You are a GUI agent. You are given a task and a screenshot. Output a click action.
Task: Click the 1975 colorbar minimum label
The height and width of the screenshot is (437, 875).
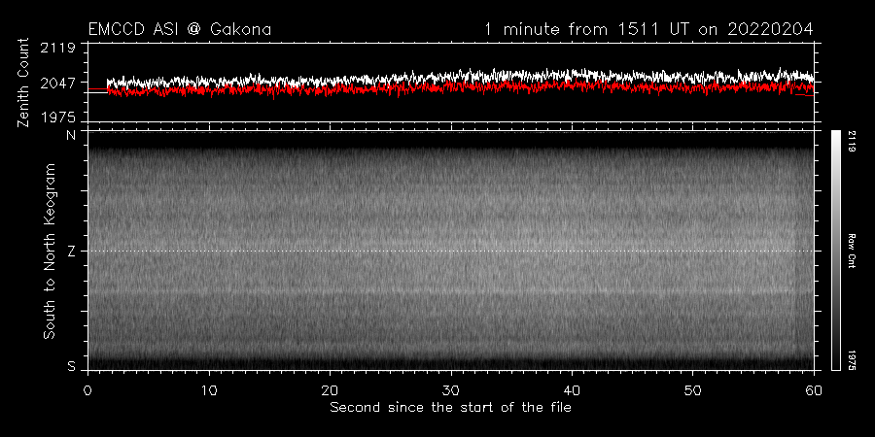tap(852, 359)
